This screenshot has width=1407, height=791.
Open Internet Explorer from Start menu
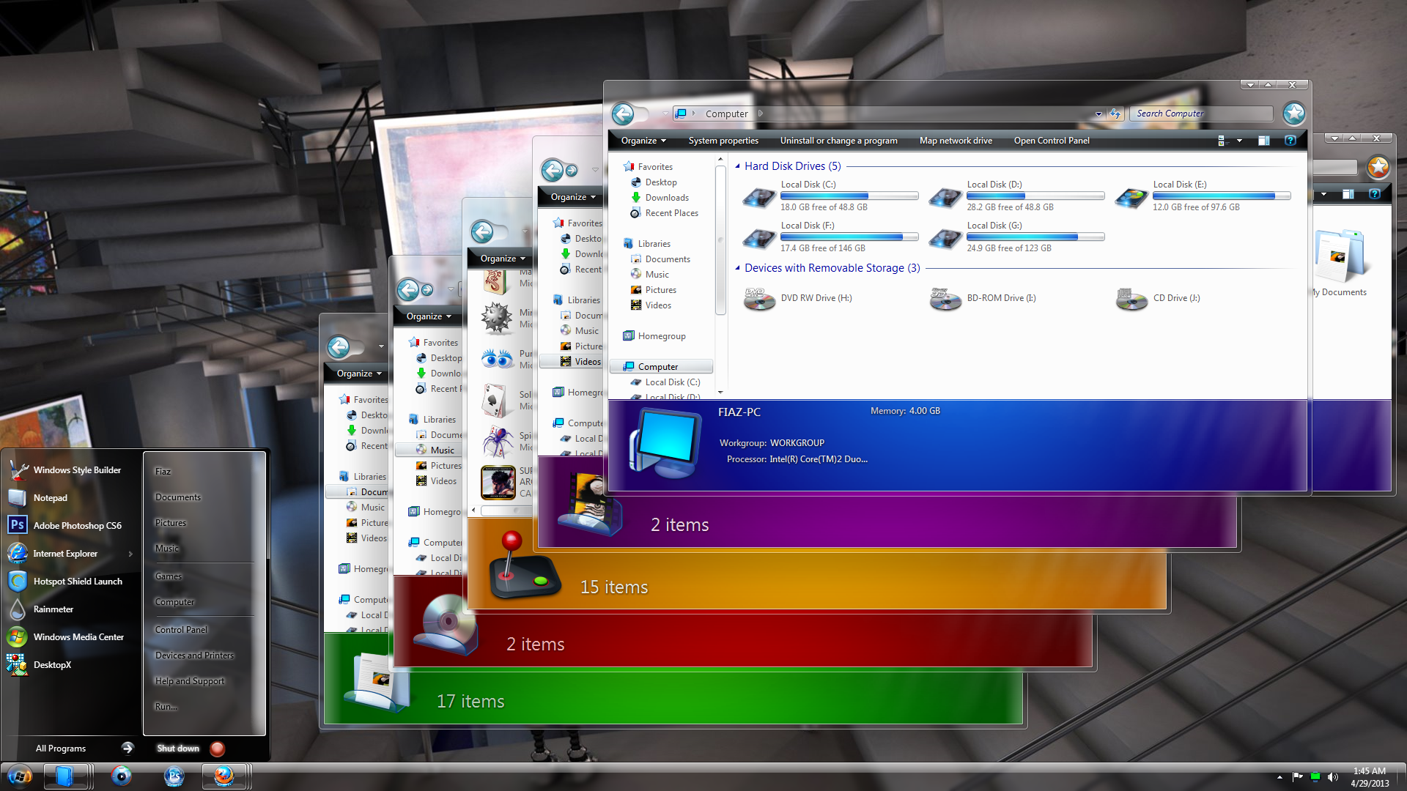pyautogui.click(x=64, y=554)
